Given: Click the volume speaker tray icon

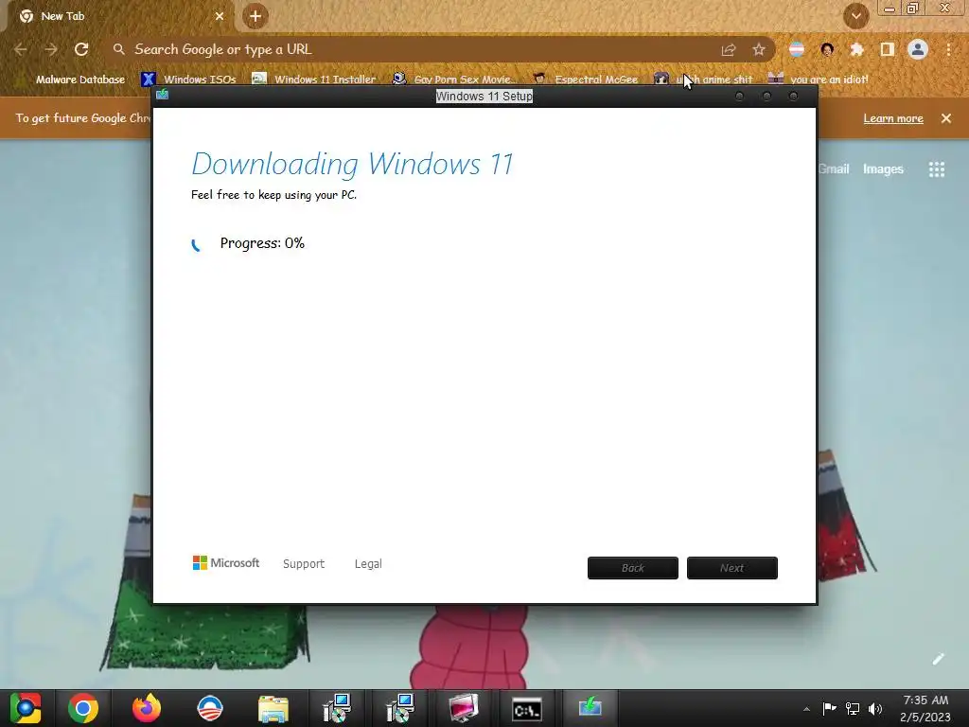Looking at the screenshot, I should click(x=875, y=708).
